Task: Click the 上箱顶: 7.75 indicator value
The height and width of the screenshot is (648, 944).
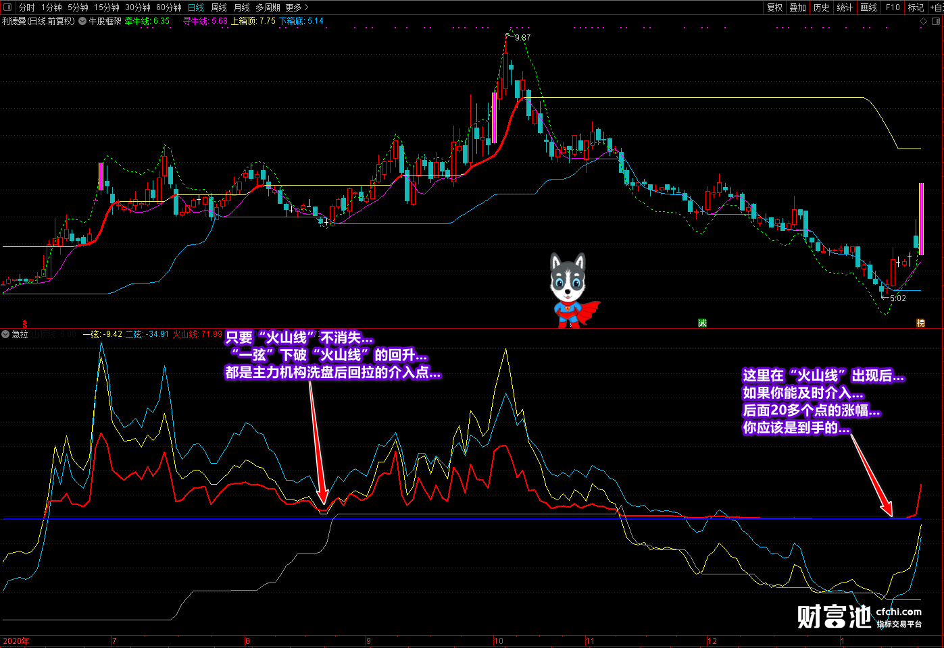Action: (x=253, y=21)
